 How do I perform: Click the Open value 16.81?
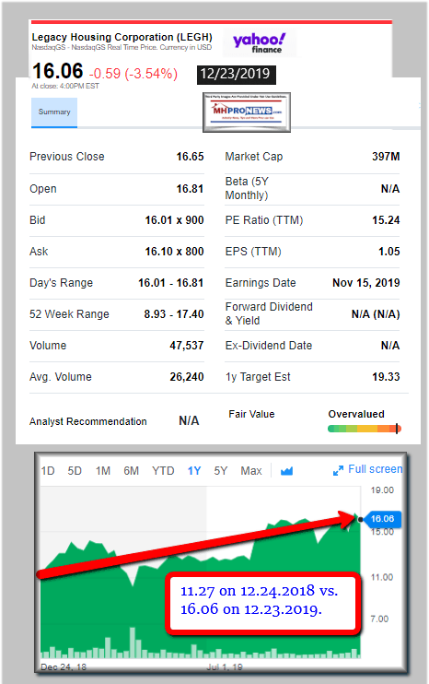coord(190,189)
